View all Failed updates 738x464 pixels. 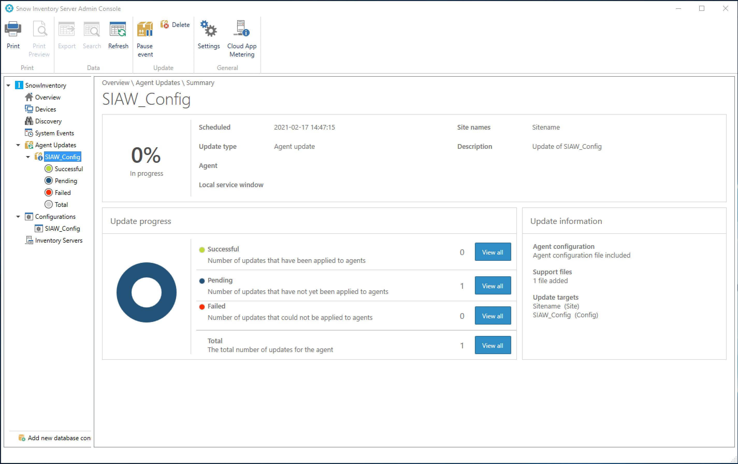click(493, 316)
